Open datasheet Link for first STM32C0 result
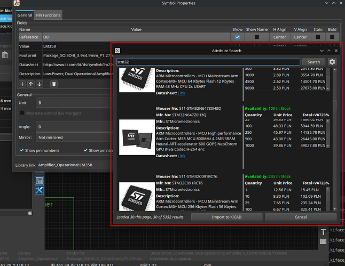The image size is (345, 266). click(182, 93)
